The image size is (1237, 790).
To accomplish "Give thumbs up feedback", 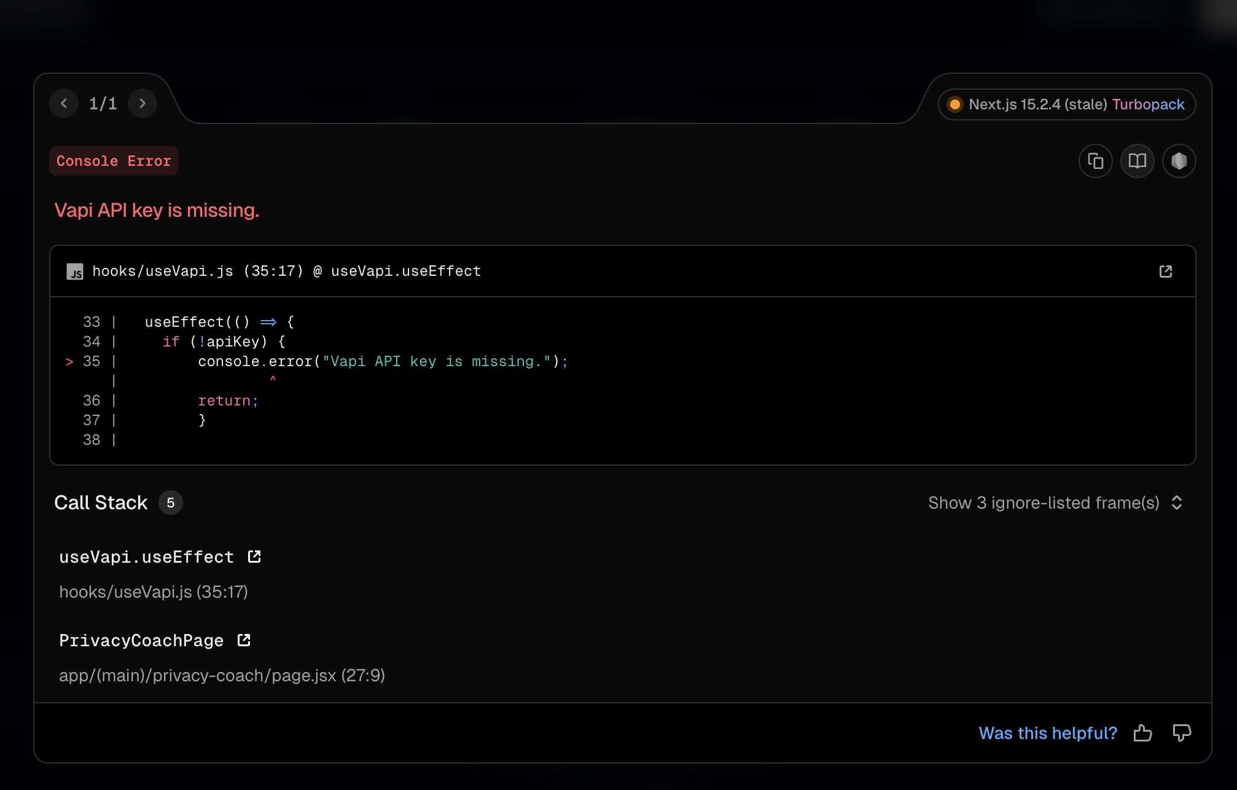I will (x=1142, y=733).
